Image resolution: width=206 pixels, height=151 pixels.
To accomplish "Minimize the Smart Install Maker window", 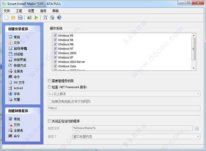I will point(182,3).
